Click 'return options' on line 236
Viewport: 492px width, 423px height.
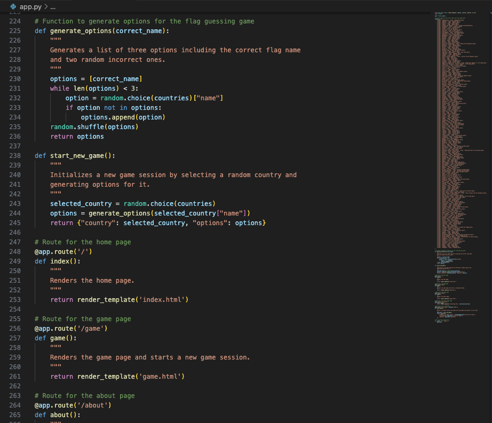(77, 137)
